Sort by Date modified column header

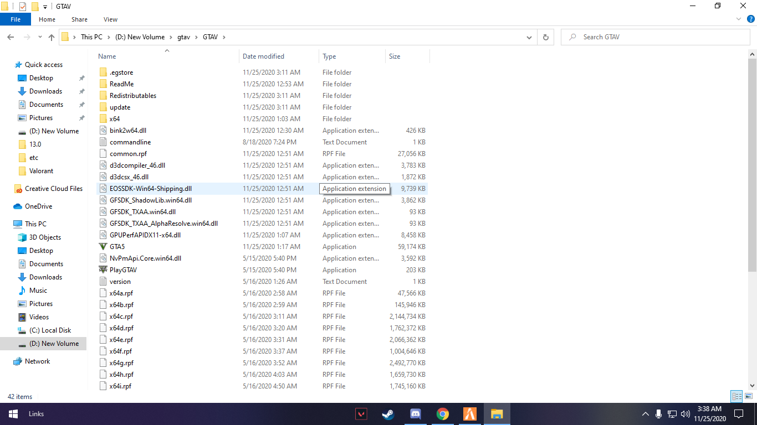click(263, 56)
